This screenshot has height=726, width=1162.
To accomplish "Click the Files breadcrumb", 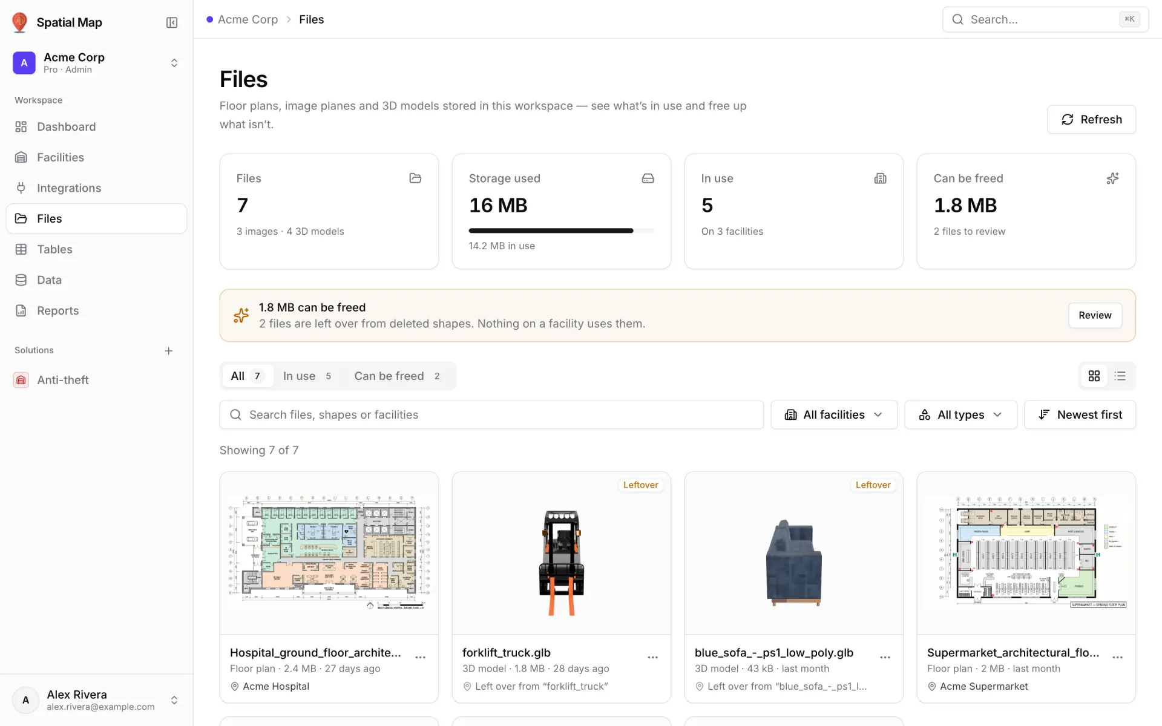I will tap(311, 19).
